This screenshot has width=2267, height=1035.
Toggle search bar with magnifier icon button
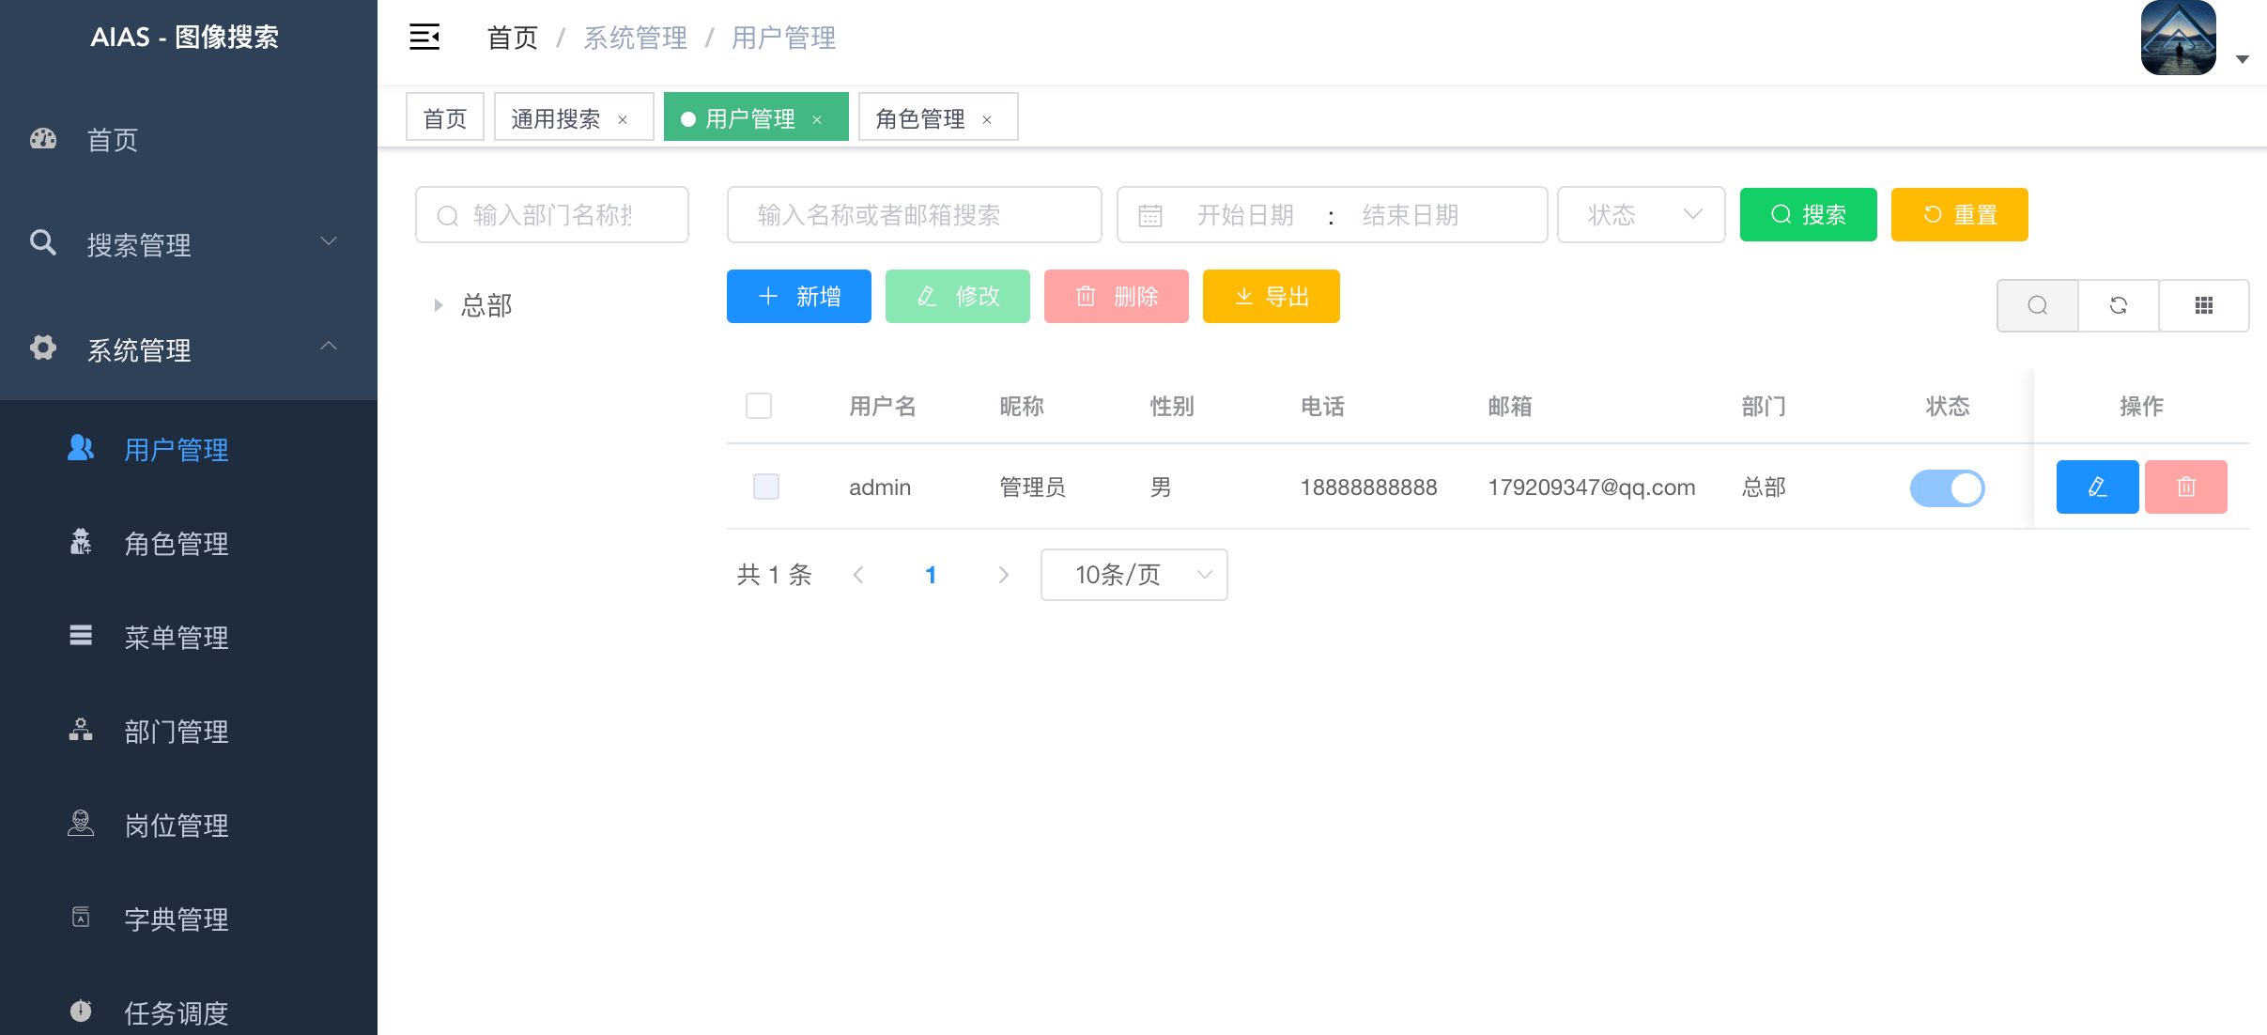point(2037,305)
